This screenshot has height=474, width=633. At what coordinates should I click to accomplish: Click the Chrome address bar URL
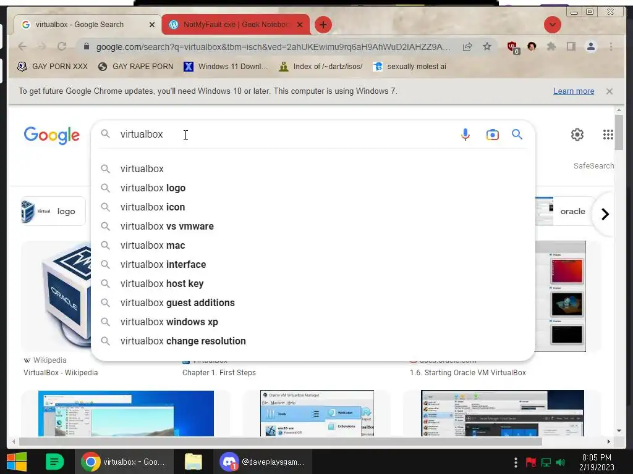[x=273, y=47]
